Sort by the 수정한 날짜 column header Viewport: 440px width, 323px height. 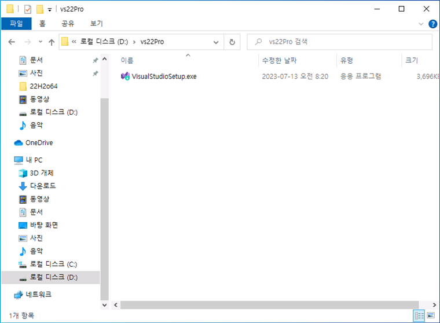click(279, 61)
